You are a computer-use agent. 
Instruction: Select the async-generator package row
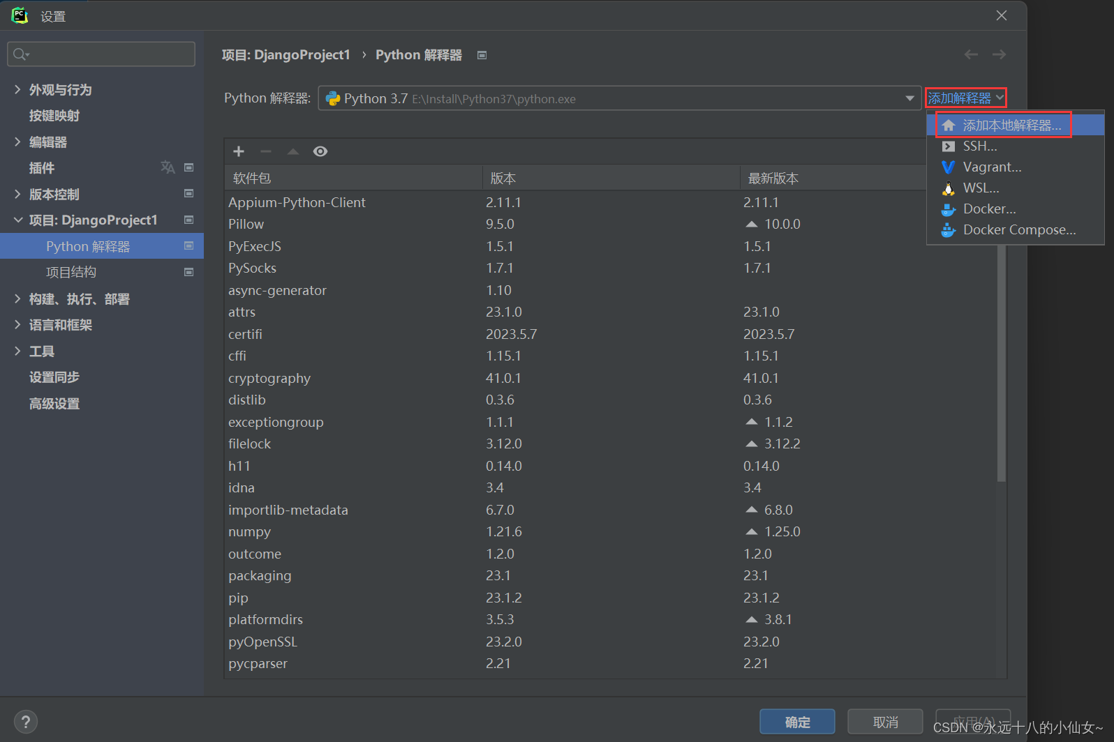(611, 290)
